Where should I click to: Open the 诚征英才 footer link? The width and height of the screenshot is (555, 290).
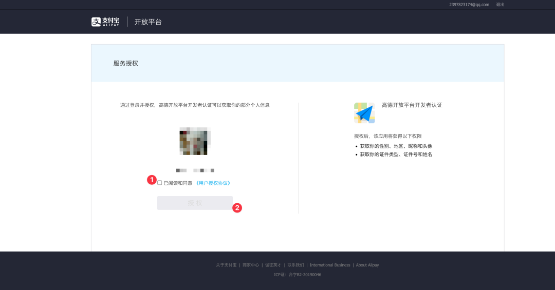273,265
